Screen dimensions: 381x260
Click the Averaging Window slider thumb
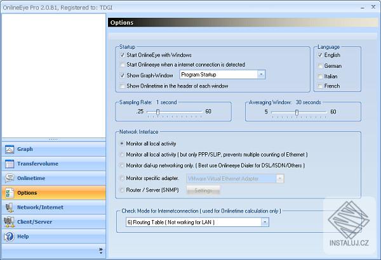(297, 112)
